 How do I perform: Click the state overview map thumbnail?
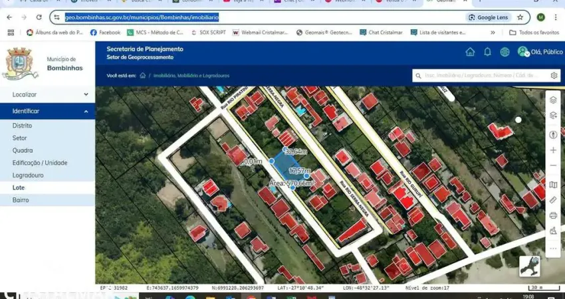(529, 265)
